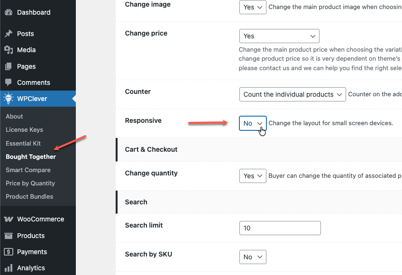The height and width of the screenshot is (275, 402).
Task: Click the Search limit input field
Action: [x=280, y=228]
